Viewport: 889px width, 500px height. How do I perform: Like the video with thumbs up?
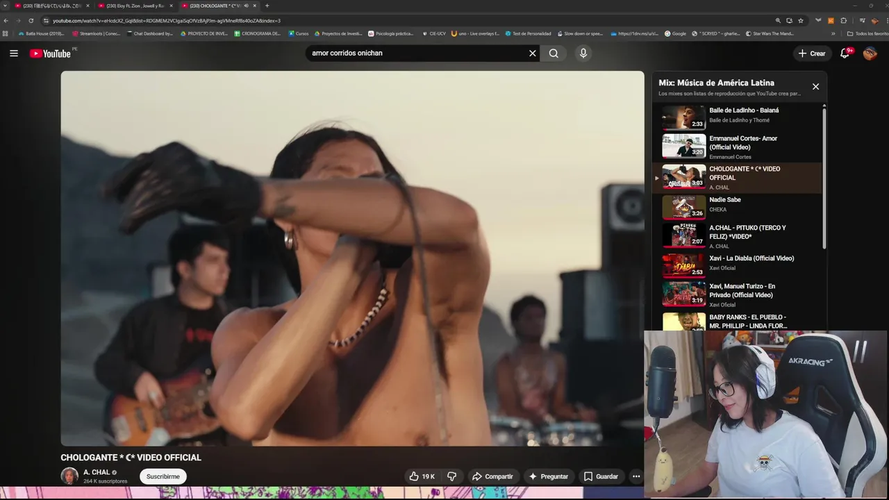(422, 476)
